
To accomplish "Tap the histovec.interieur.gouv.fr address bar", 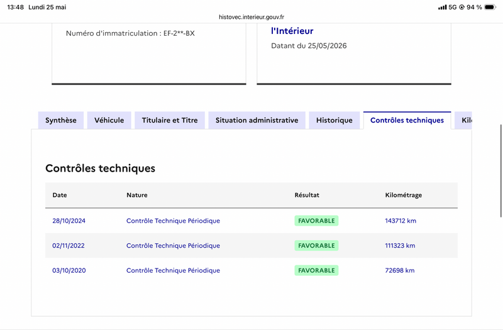I will pyautogui.click(x=251, y=17).
